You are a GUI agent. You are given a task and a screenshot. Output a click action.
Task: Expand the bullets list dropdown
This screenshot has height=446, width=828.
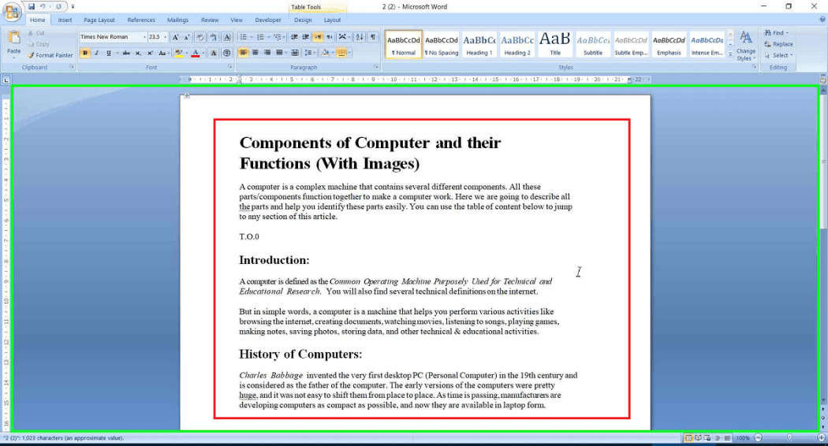point(252,37)
